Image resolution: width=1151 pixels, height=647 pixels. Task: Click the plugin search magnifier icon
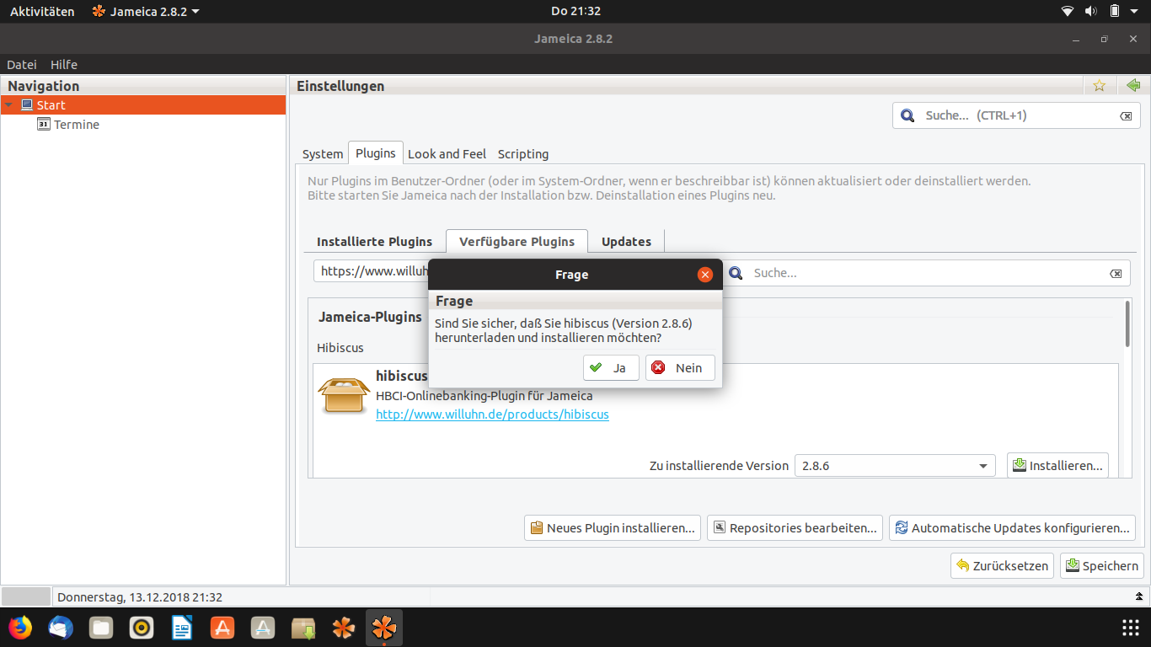736,273
